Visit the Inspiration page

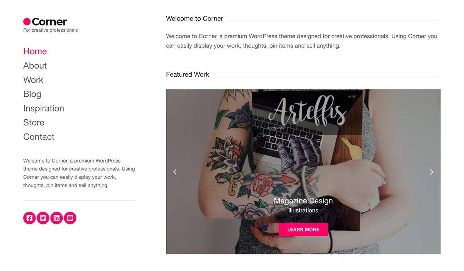coord(44,108)
